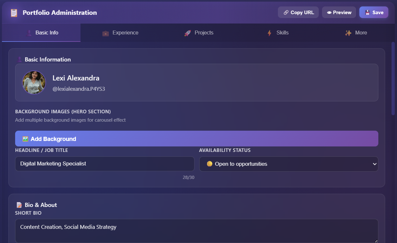Click the eye icon on the Preview button
The width and height of the screenshot is (397, 243).
[329, 12]
